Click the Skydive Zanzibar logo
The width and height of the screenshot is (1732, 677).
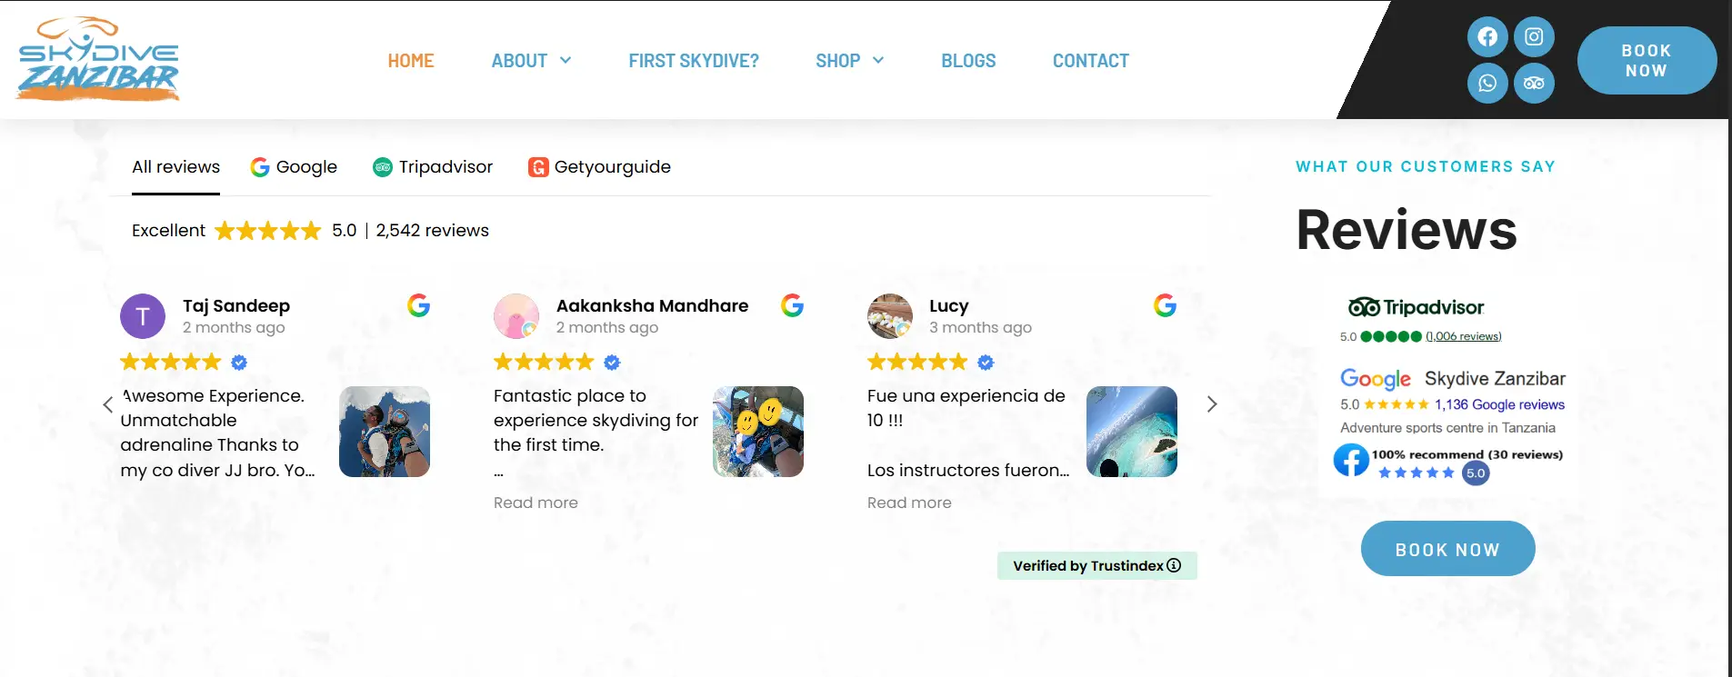point(98,58)
